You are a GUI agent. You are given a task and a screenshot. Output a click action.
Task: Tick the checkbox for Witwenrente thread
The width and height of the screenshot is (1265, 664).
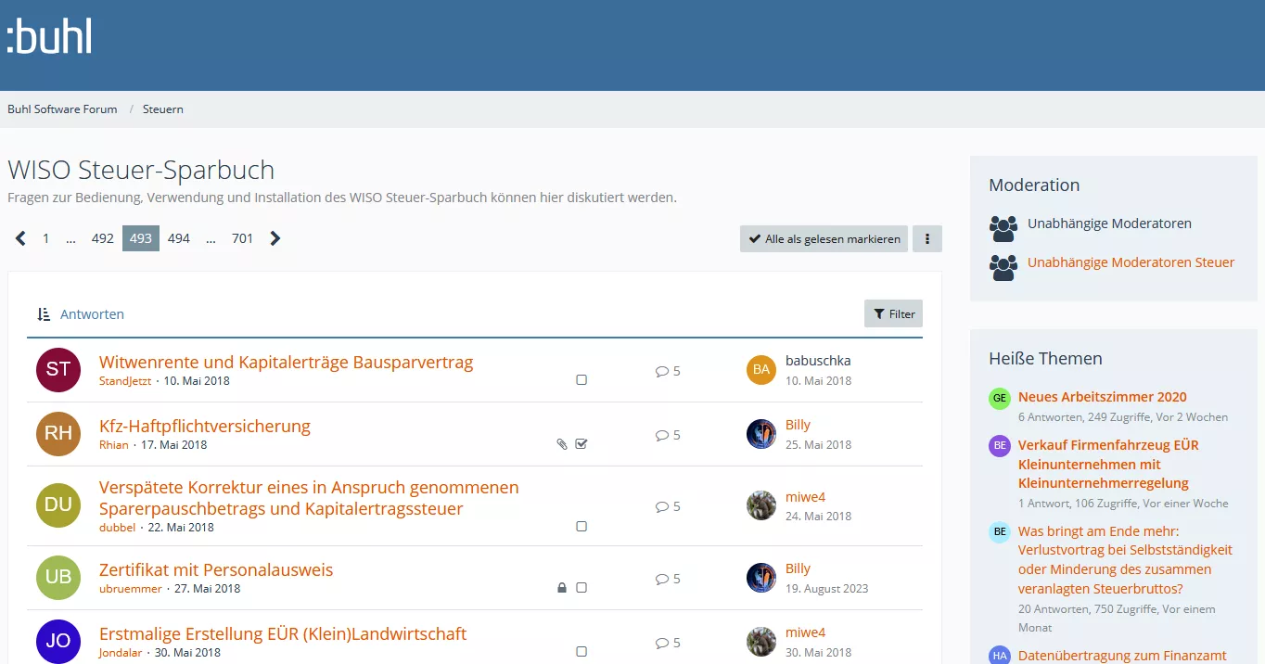581,380
